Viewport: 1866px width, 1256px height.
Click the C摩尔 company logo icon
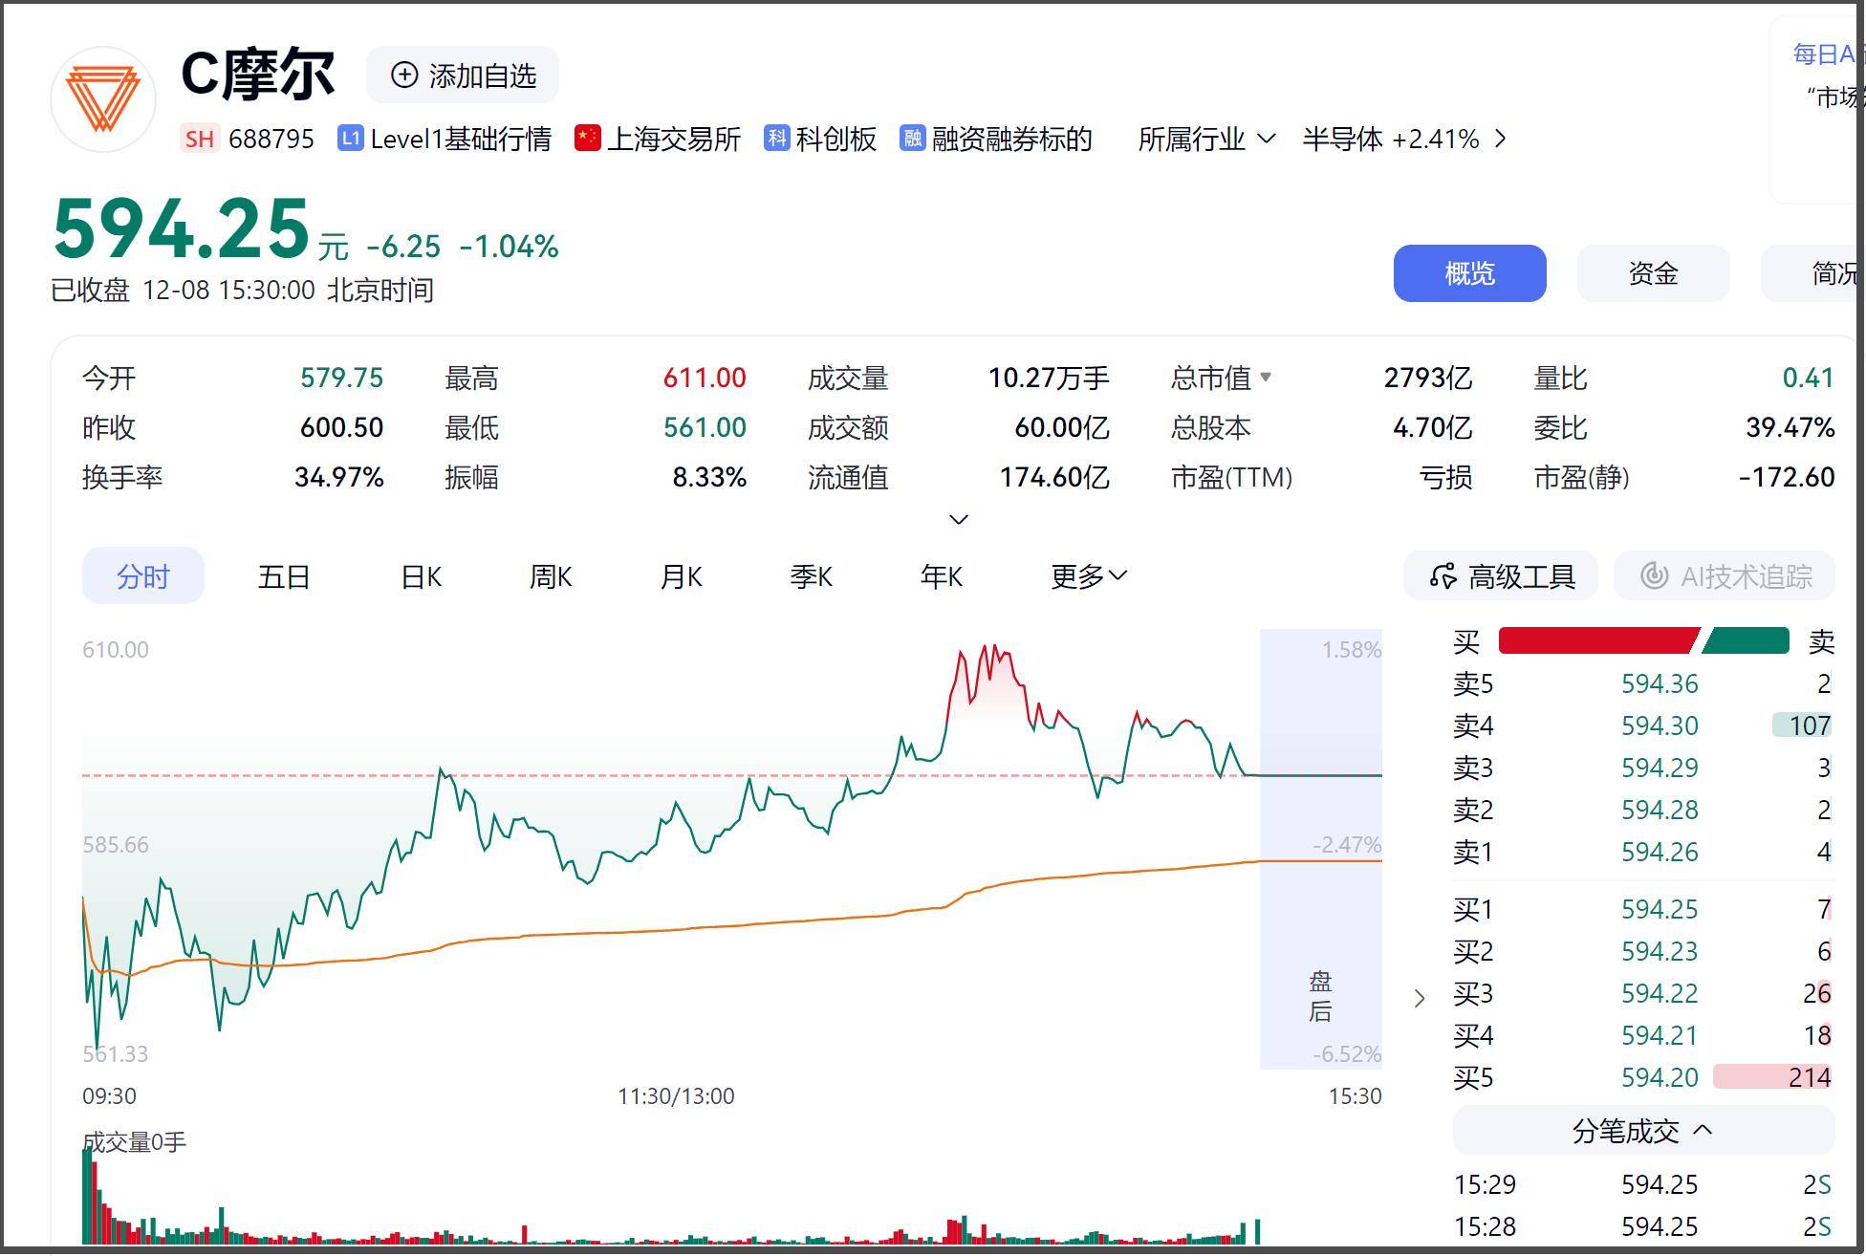103,99
